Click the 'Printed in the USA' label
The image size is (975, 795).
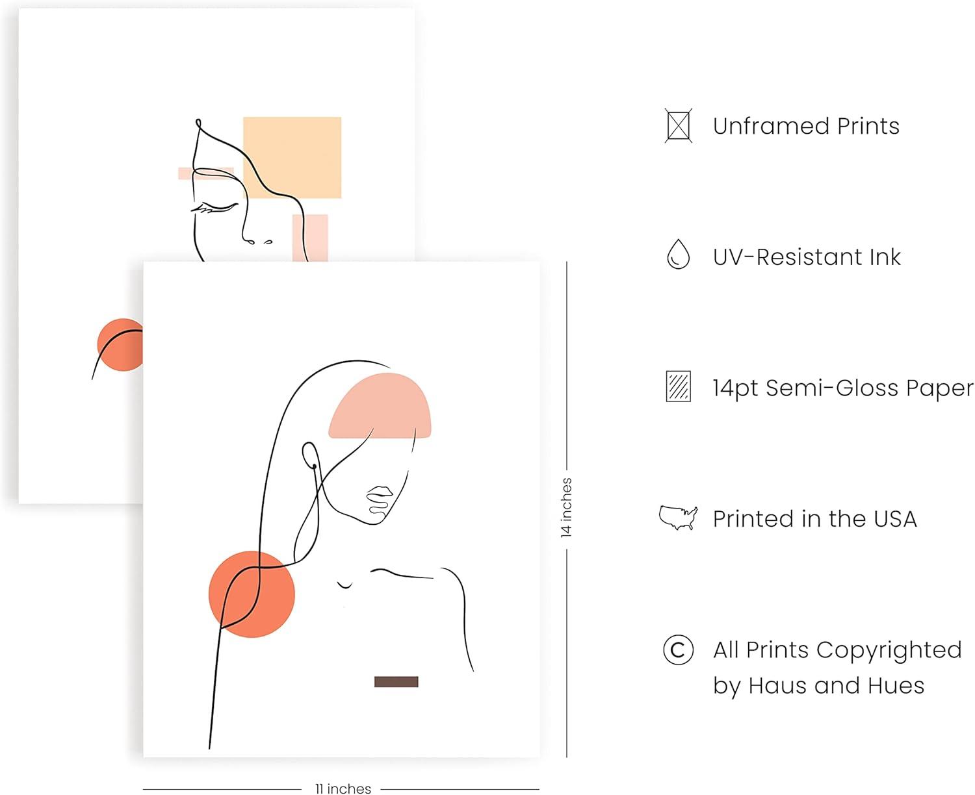(814, 518)
